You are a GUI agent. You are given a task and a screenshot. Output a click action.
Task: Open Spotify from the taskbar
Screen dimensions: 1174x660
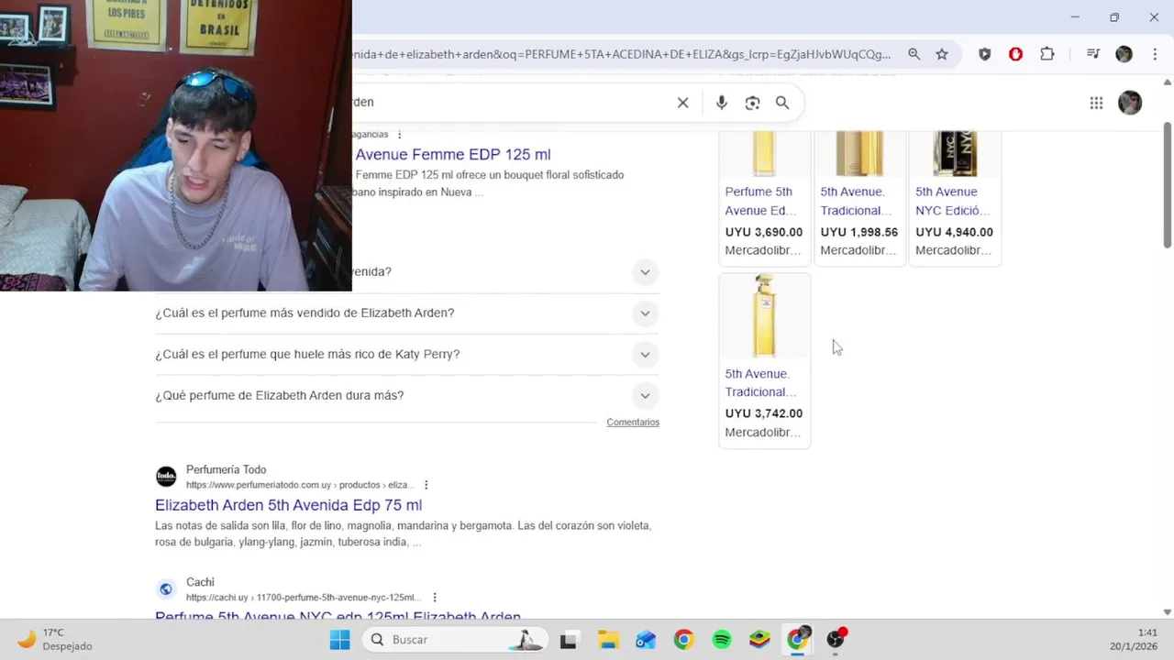pos(722,640)
